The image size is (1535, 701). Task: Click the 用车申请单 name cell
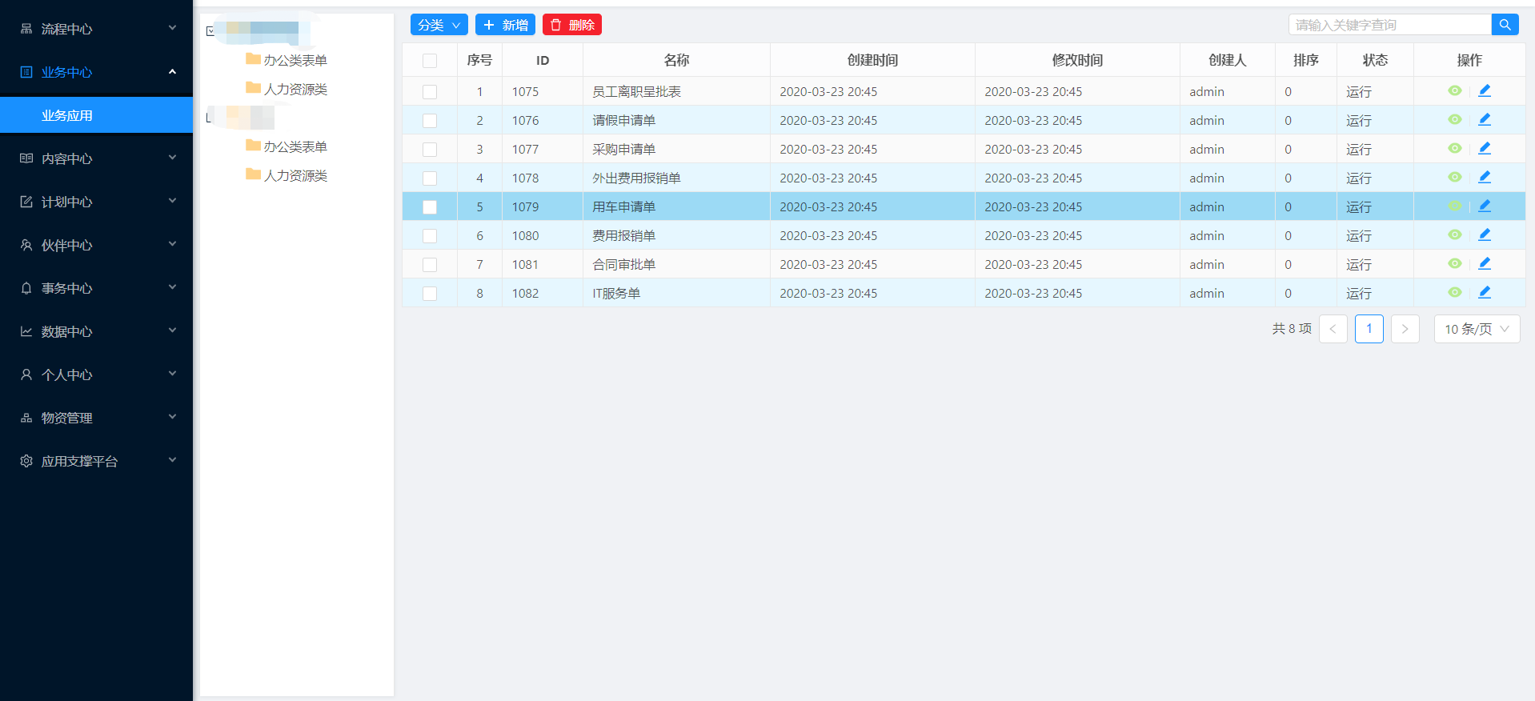point(676,206)
